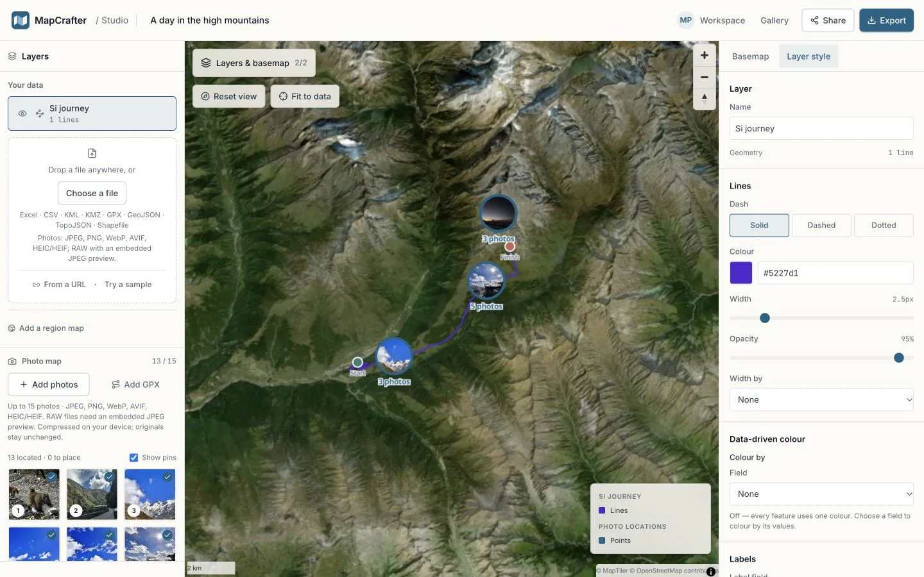The width and height of the screenshot is (924, 577).
Task: Select Dashed line style
Action: [821, 225]
